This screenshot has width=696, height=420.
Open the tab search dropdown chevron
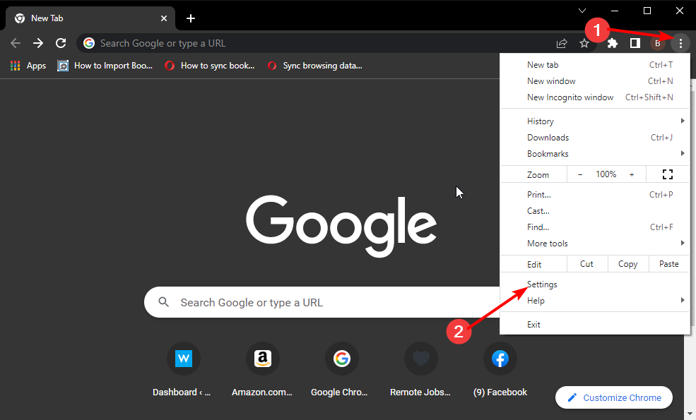coord(582,11)
